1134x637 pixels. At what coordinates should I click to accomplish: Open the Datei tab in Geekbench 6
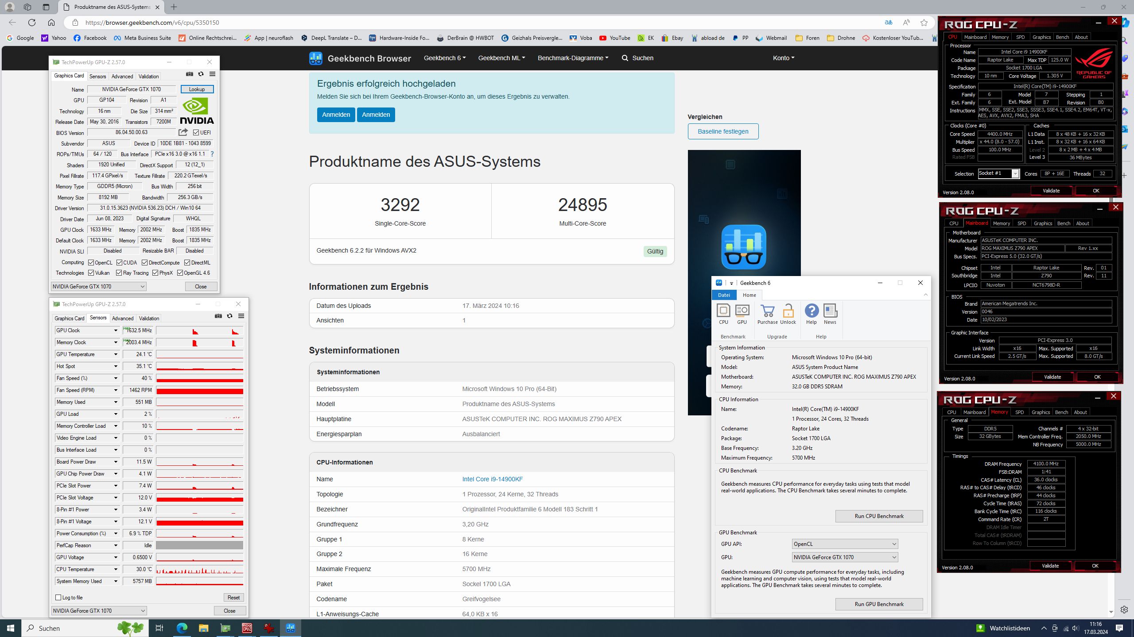(x=724, y=295)
